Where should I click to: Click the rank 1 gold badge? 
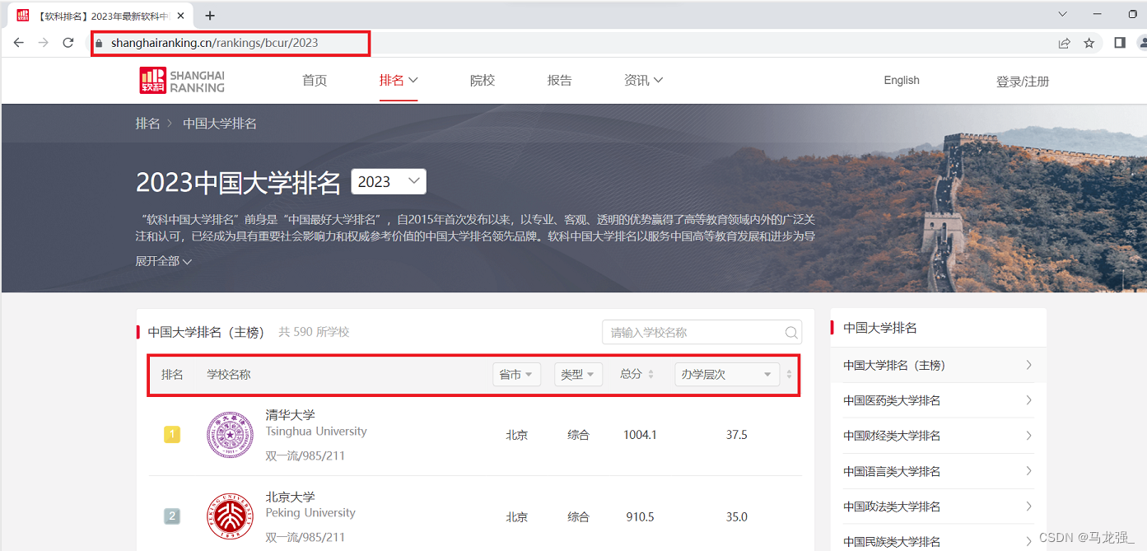click(172, 434)
